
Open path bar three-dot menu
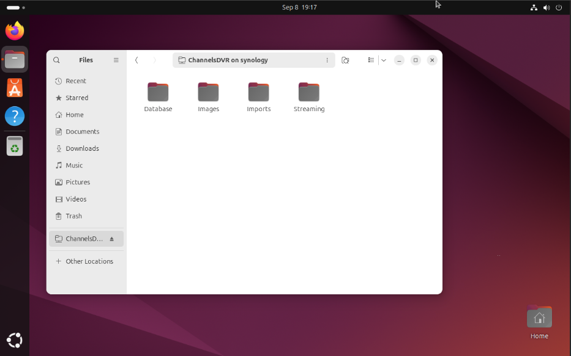click(327, 60)
